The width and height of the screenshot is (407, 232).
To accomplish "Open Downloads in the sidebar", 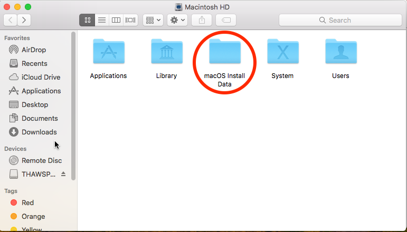I will tap(33, 132).
